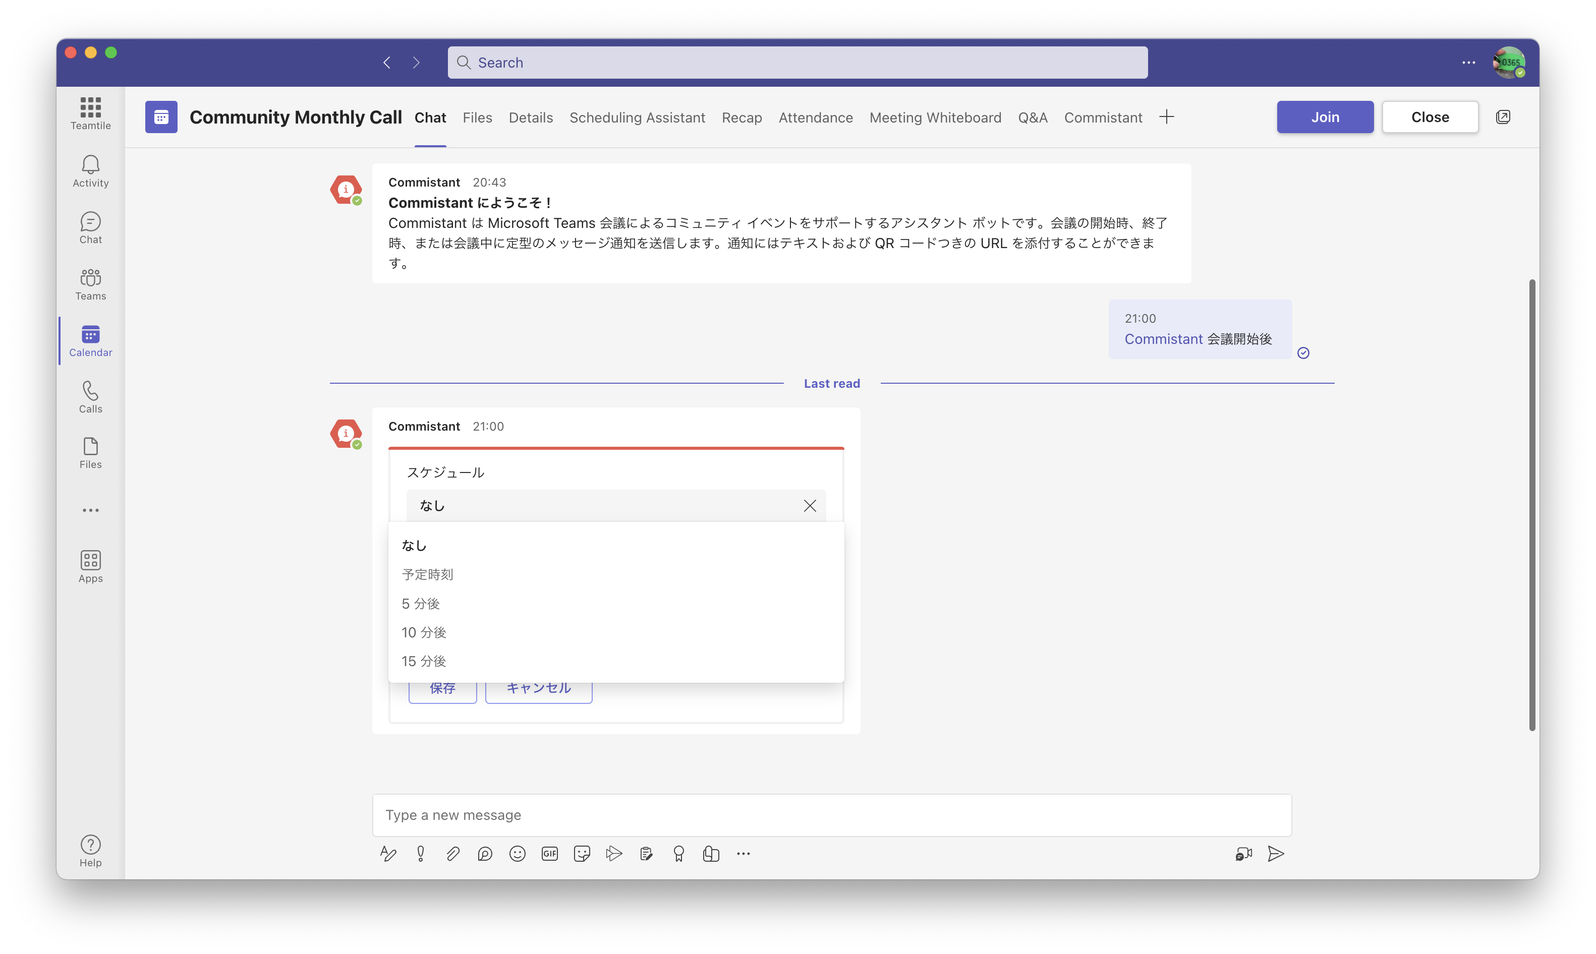Open more compose options ellipsis
This screenshot has height=954, width=1596.
click(x=744, y=854)
